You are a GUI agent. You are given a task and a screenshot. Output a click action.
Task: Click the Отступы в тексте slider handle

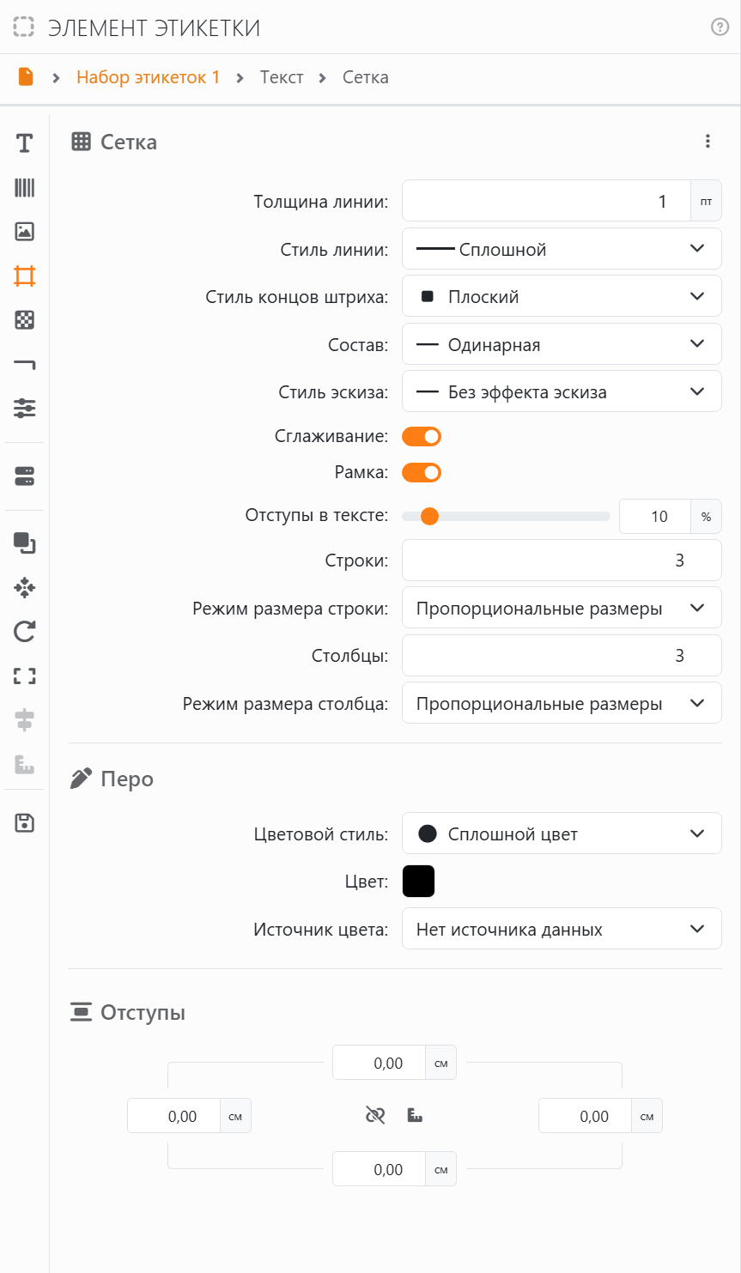(429, 517)
